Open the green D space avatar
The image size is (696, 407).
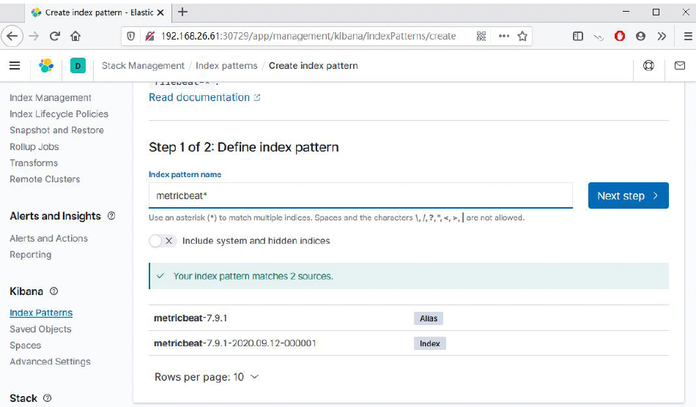(x=78, y=66)
